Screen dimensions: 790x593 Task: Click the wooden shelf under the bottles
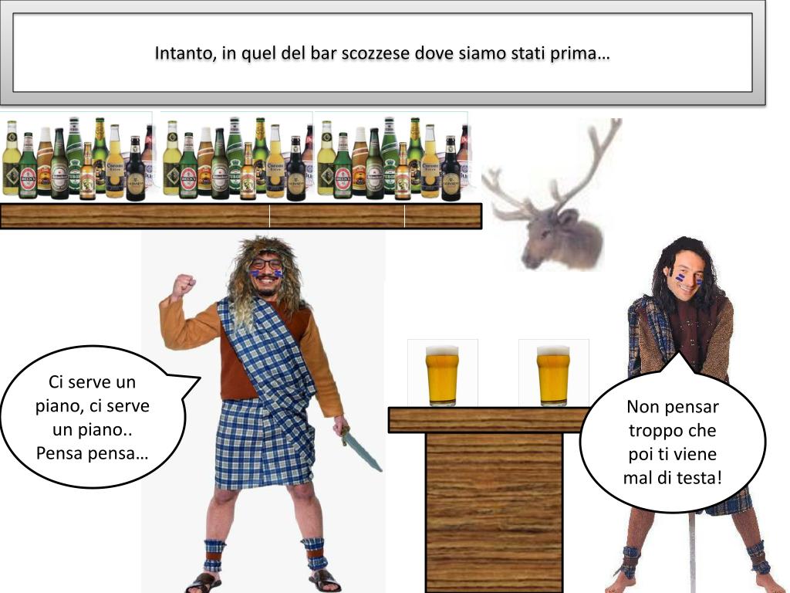pyautogui.click(x=241, y=216)
